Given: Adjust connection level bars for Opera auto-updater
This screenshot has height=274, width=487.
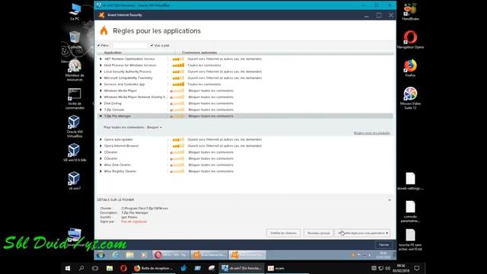Looking at the screenshot, I should [x=178, y=139].
